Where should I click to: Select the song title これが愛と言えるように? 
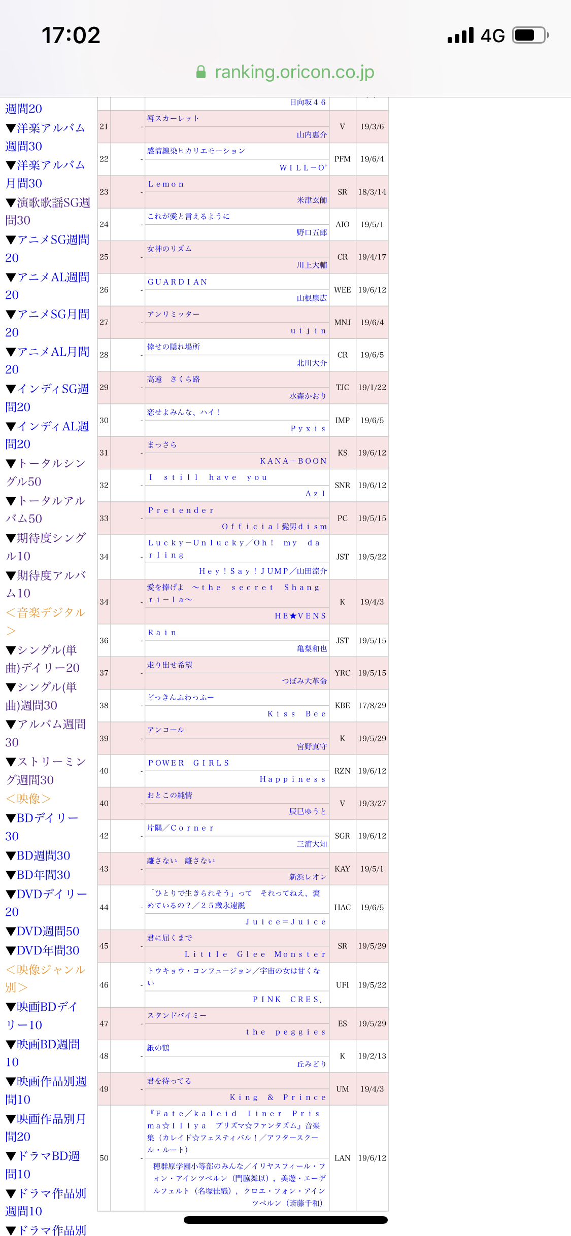[188, 216]
